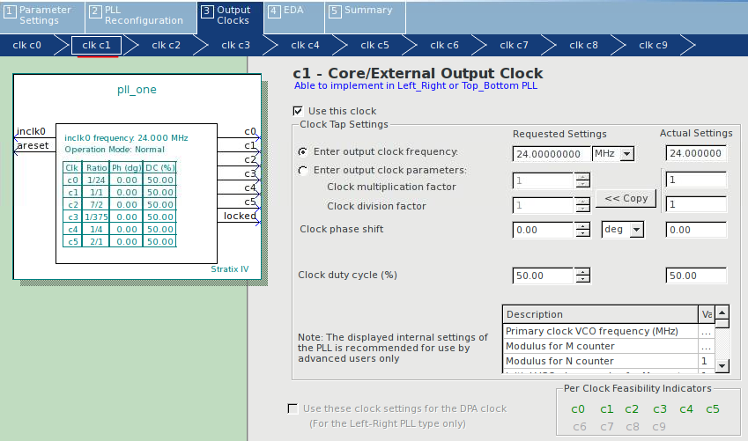Screen dimensions: 748x441
Task: Open the Parameter Settings tab
Action: pyautogui.click(x=42, y=16)
